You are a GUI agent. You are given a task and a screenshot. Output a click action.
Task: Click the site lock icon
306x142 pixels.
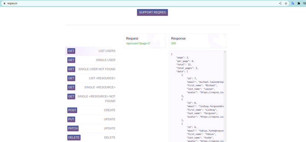(4, 3)
